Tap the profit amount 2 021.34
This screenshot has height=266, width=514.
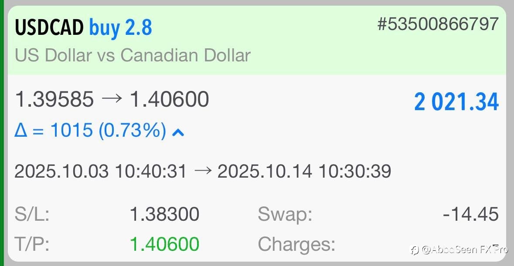tap(456, 103)
